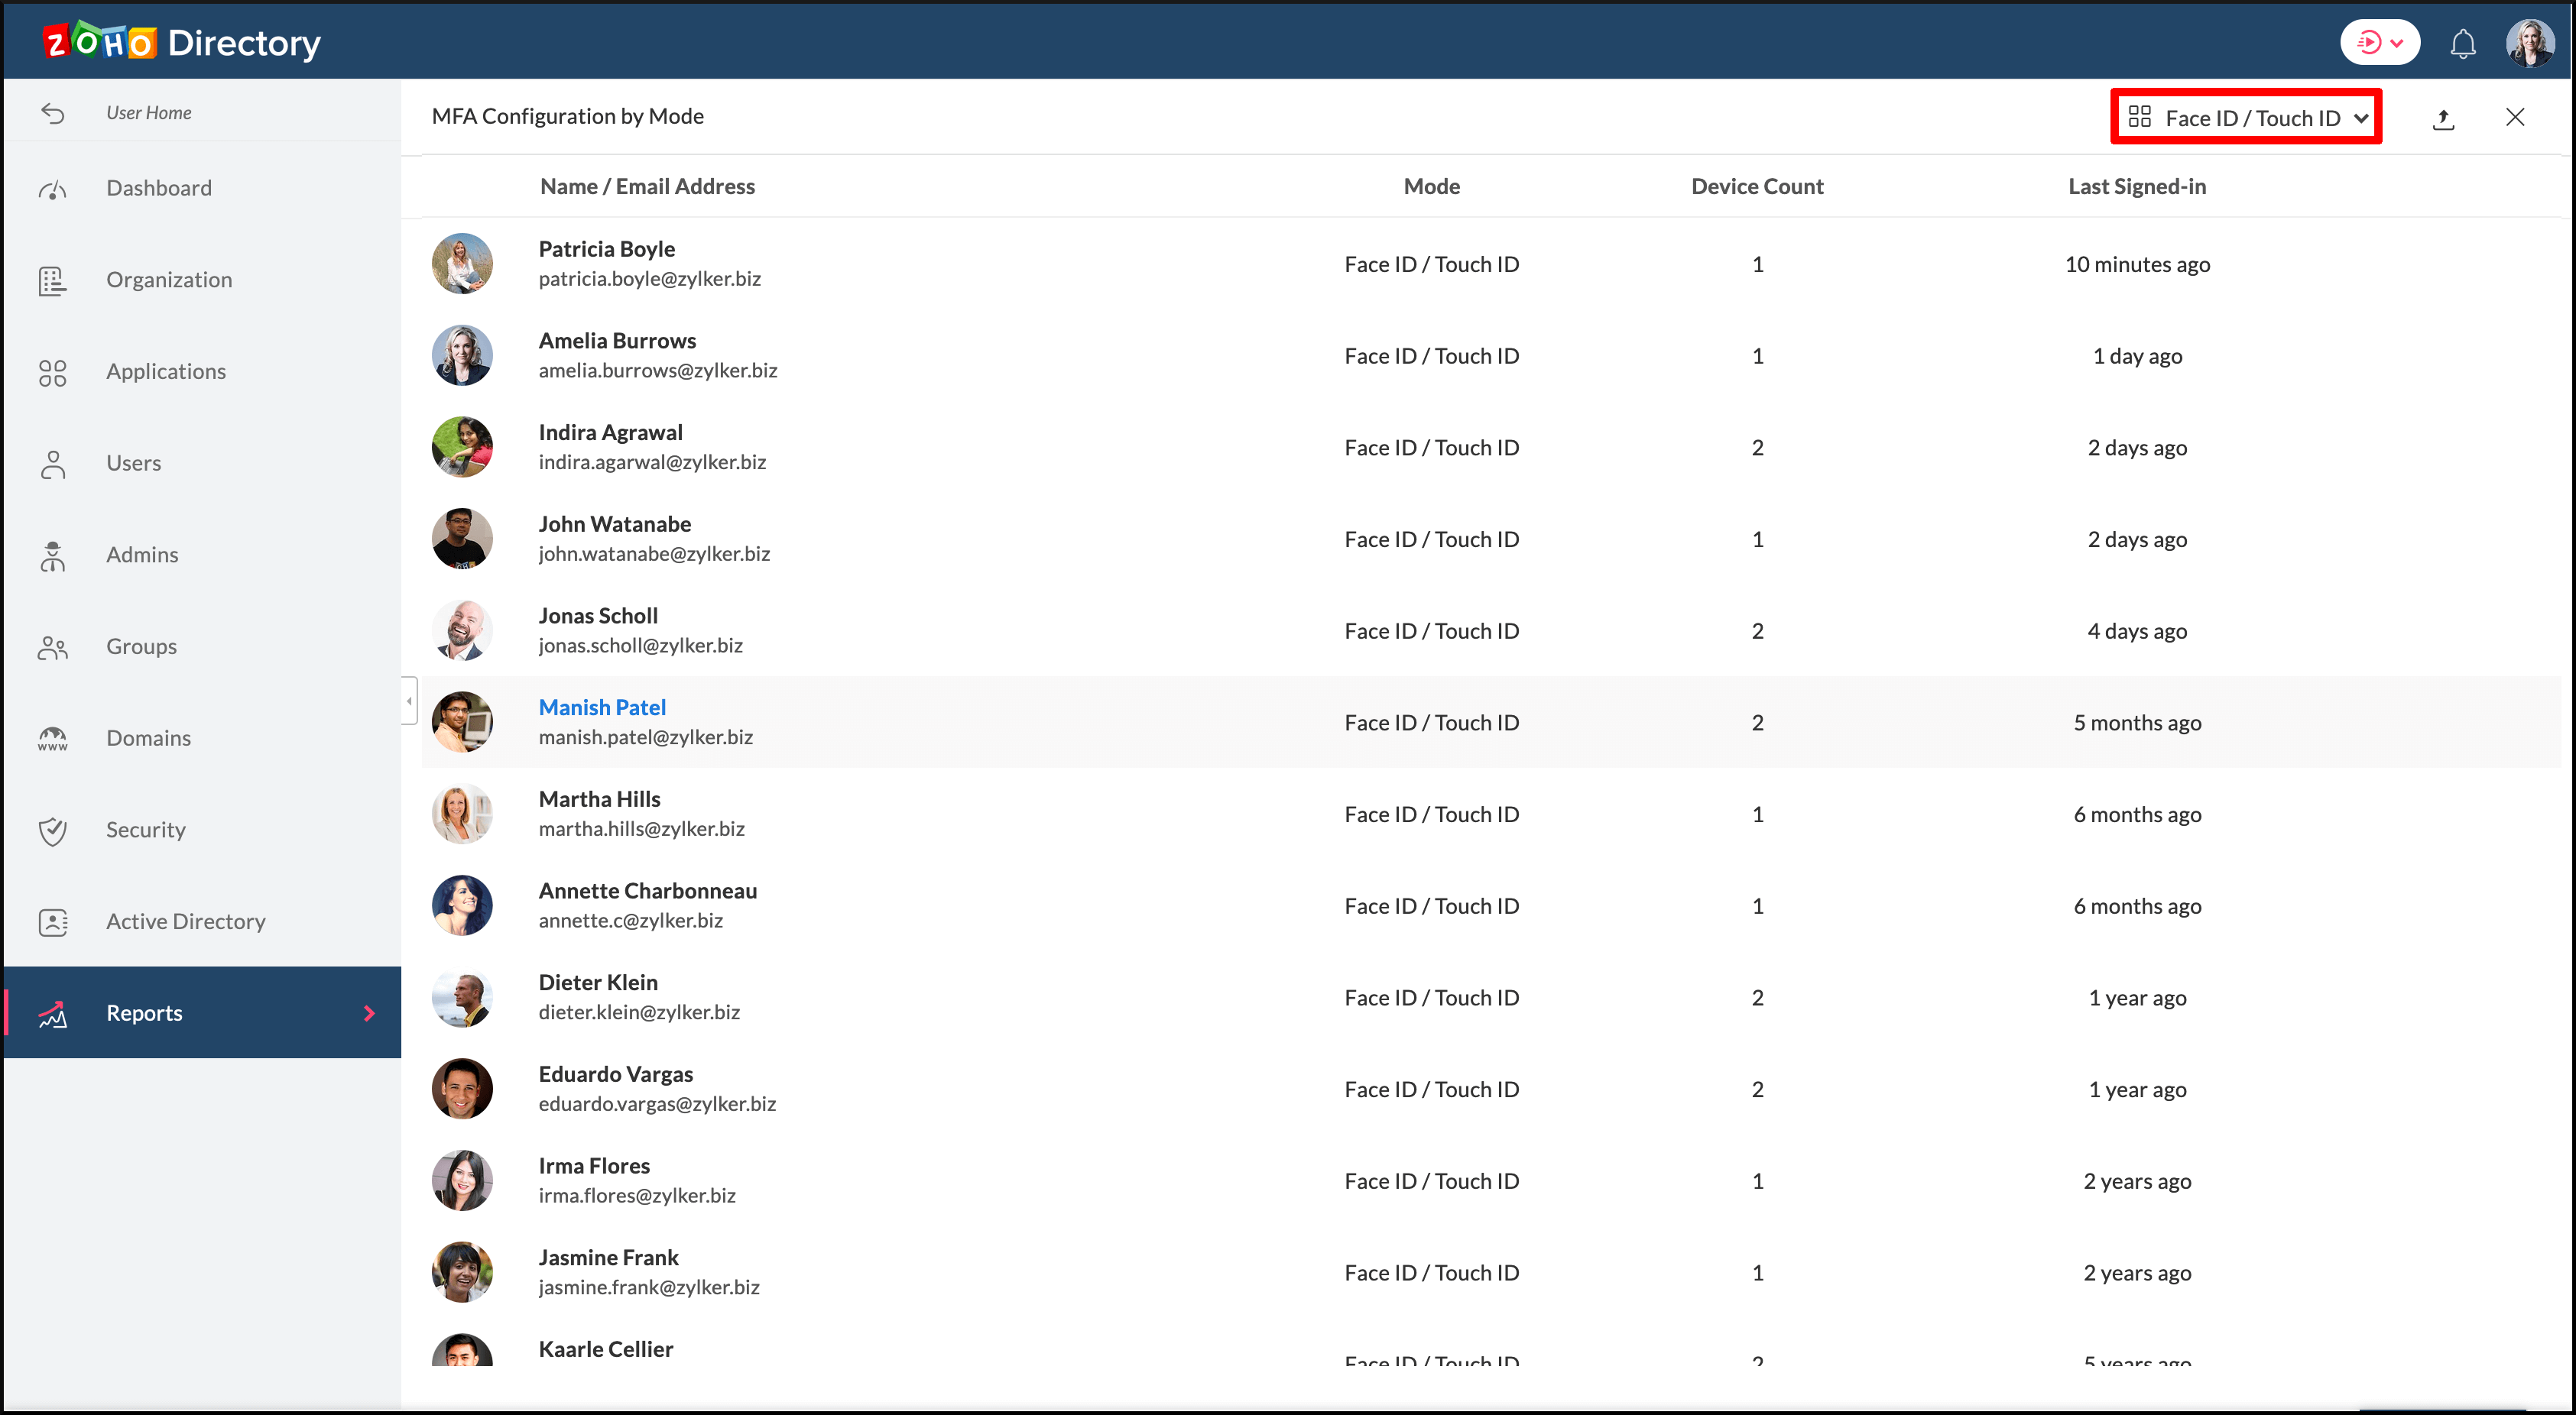
Task: Click the Applications grid icon
Action: (53, 373)
